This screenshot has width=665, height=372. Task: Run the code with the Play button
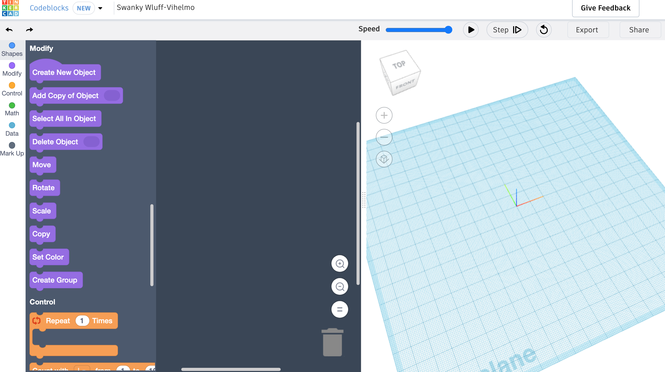[471, 30]
